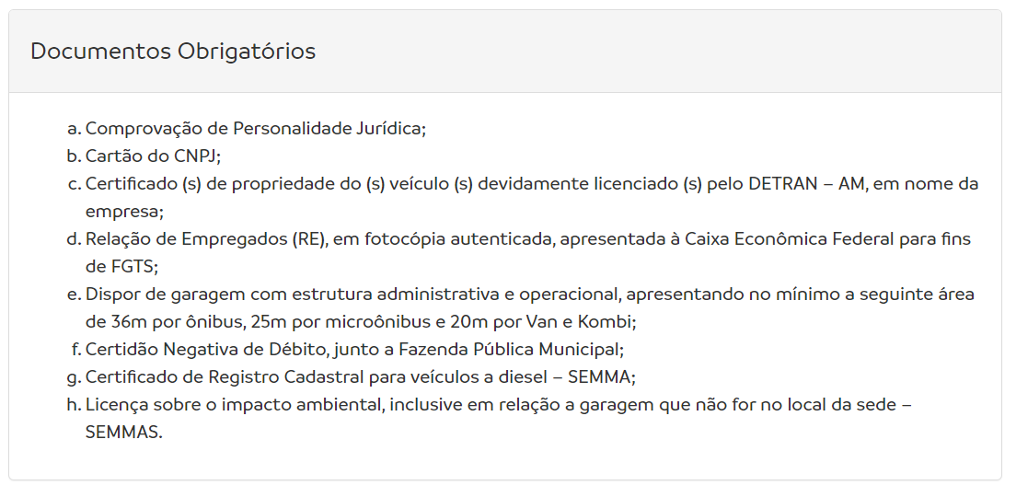Screen dimensions: 1016x497
Task: Click the 'de FGTS;' continuation line
Action: pyautogui.click(x=121, y=267)
